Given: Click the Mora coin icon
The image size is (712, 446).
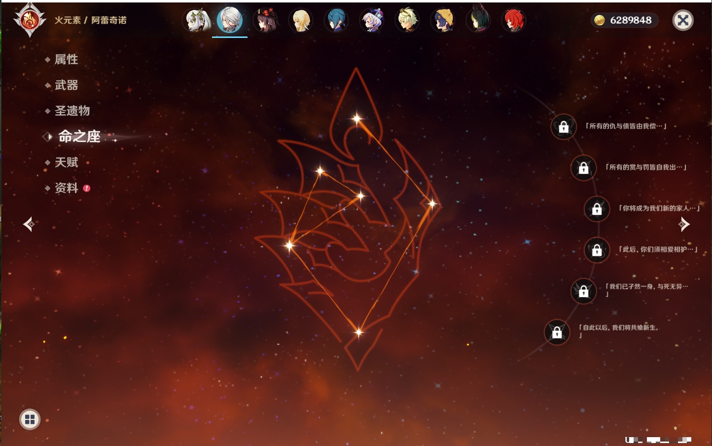Looking at the screenshot, I should pos(600,20).
